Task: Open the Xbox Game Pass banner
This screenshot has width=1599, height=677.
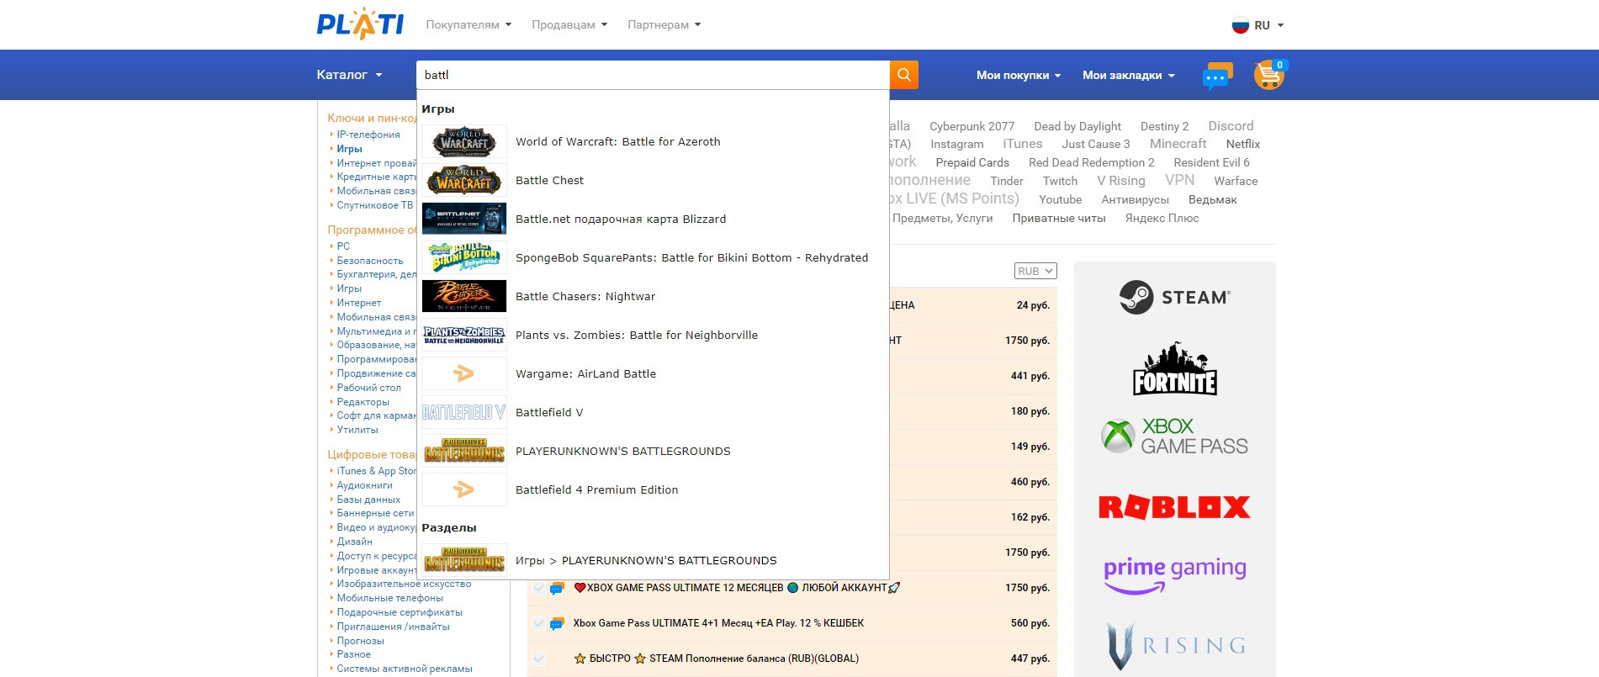Action: (1175, 436)
